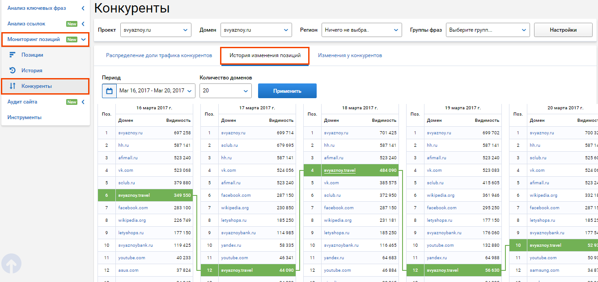This screenshot has height=282, width=598.
Task: Click svyaznoy.travel row in 17 марта column
Action: click(x=248, y=270)
